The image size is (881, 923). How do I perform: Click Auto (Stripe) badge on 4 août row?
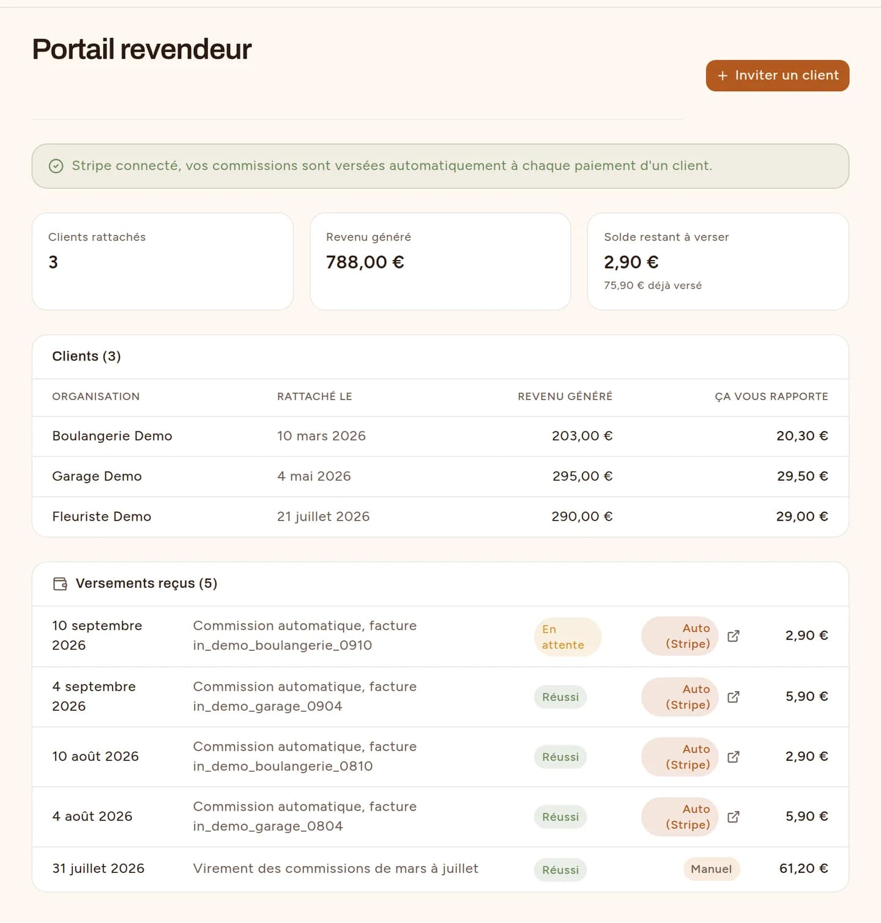680,817
